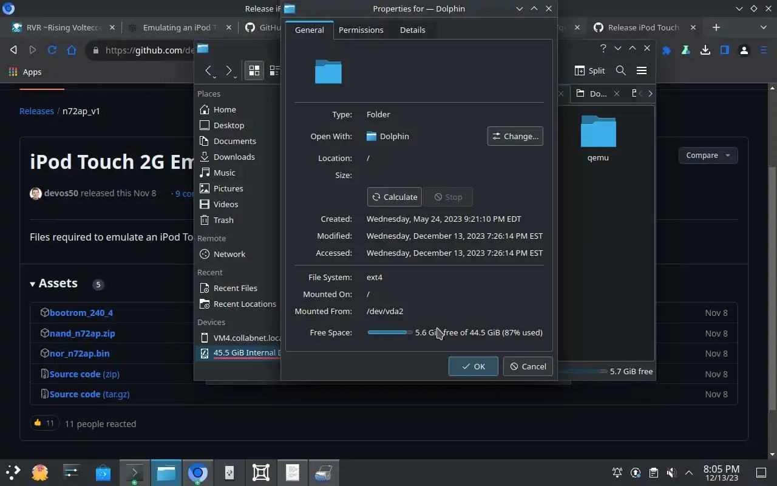The width and height of the screenshot is (777, 486).
Task: Click Dolphin Split view button
Action: click(x=589, y=70)
